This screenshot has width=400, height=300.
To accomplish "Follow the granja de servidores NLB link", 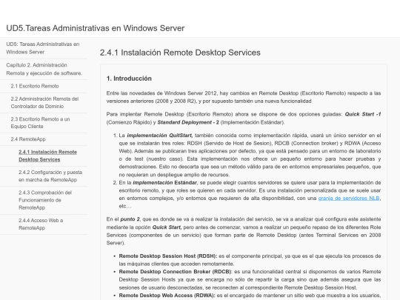I will click(349, 199).
